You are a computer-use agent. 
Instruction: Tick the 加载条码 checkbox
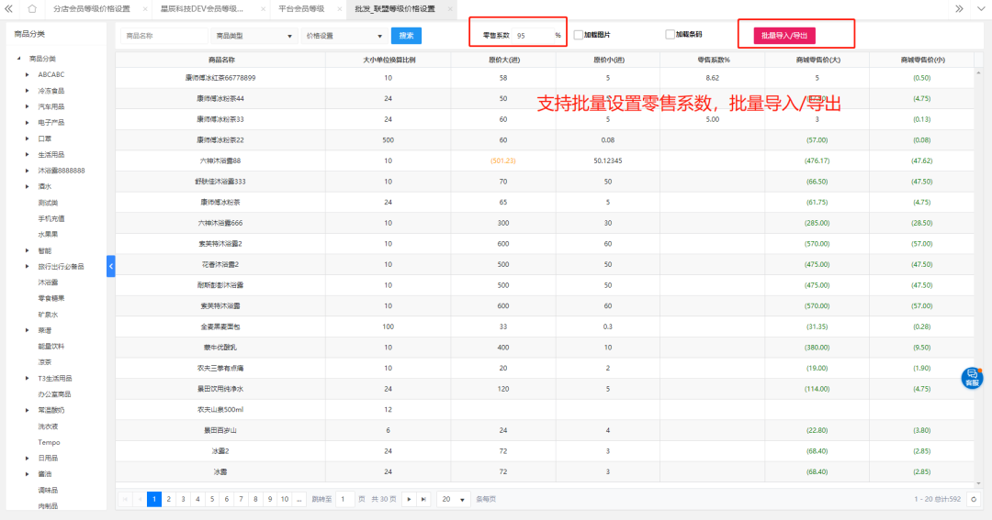point(670,35)
